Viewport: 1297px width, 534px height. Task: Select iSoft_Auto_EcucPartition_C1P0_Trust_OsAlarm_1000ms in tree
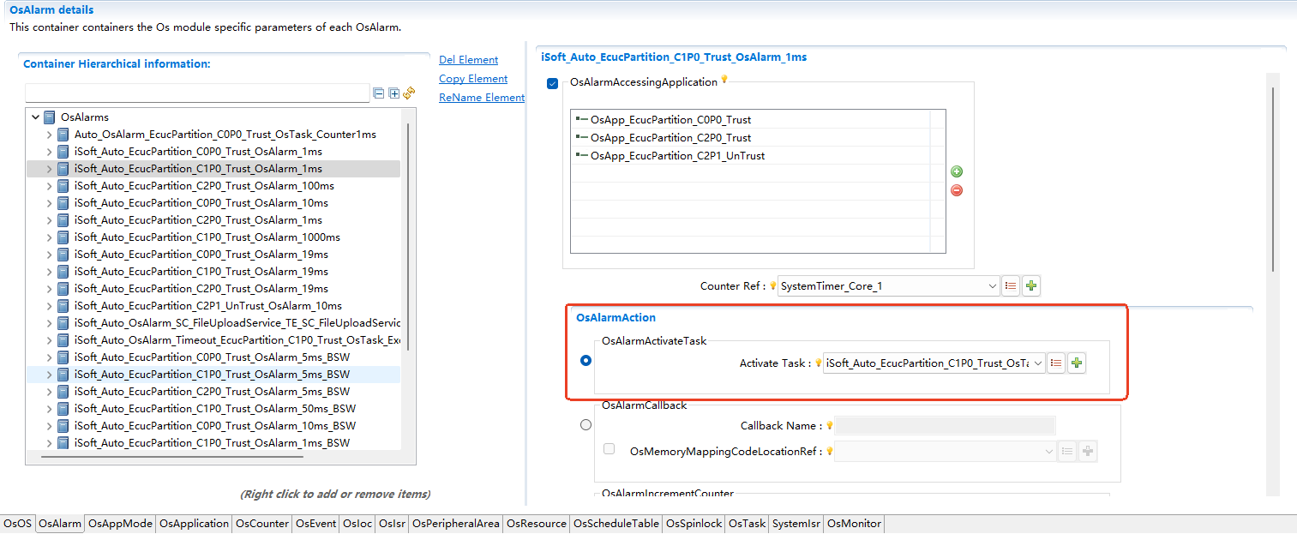[207, 237]
